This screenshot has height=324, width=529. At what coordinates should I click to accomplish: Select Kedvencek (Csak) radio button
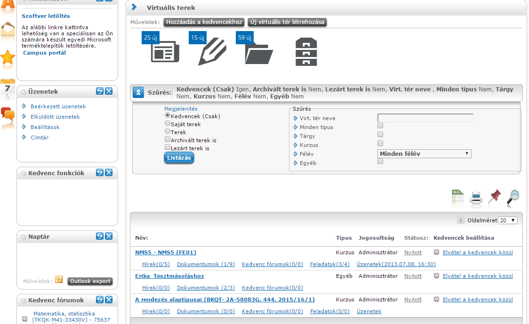[x=168, y=115]
